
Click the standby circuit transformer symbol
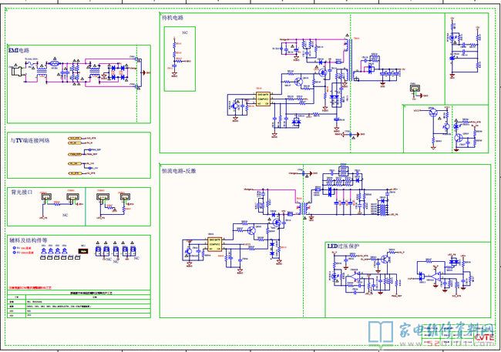click(x=351, y=61)
